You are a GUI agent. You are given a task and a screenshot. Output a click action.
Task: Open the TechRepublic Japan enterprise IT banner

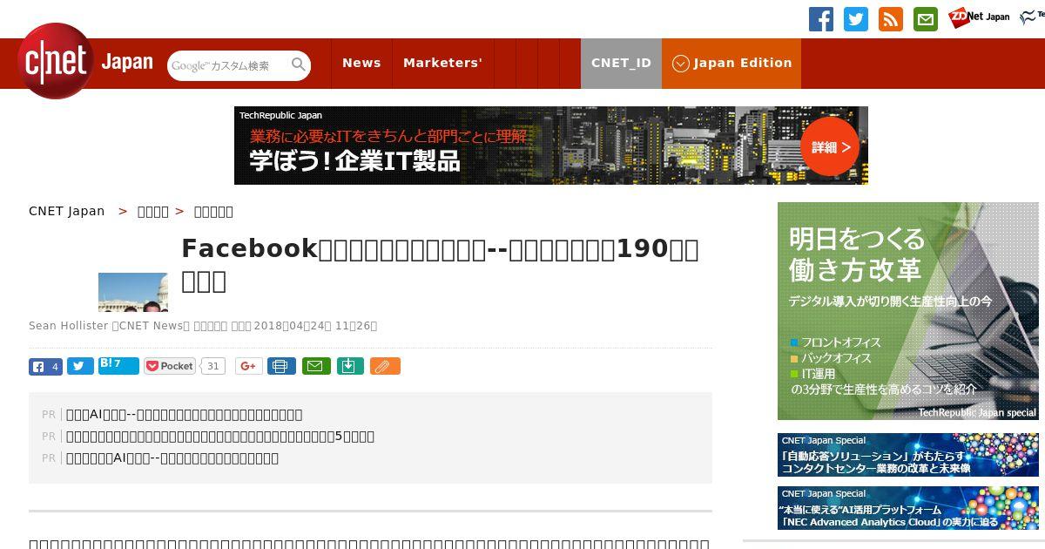coord(551,146)
